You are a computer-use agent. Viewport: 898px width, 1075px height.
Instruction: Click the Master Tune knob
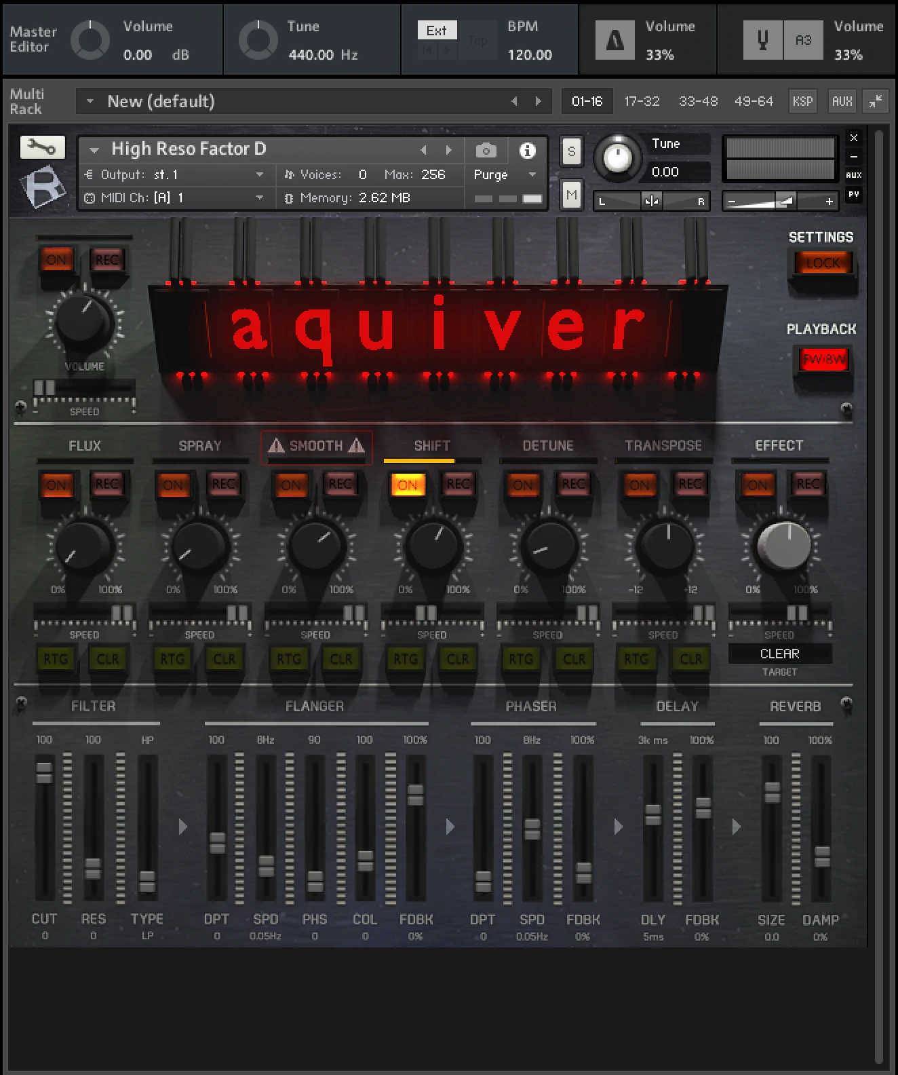click(x=258, y=40)
